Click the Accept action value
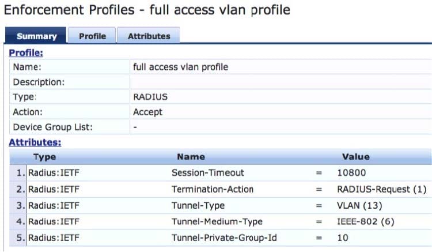This screenshot has width=432, height=252. pos(147,112)
